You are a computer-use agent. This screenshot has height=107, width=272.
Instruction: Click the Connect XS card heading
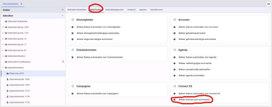[185, 86]
